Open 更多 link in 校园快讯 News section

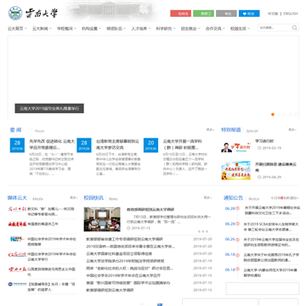coord(207,198)
